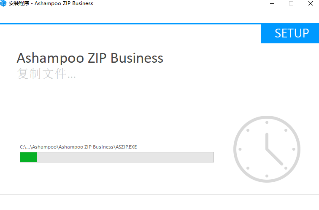Click the clock's diagonal minute hand
The height and width of the screenshot is (210, 319).
275,157
